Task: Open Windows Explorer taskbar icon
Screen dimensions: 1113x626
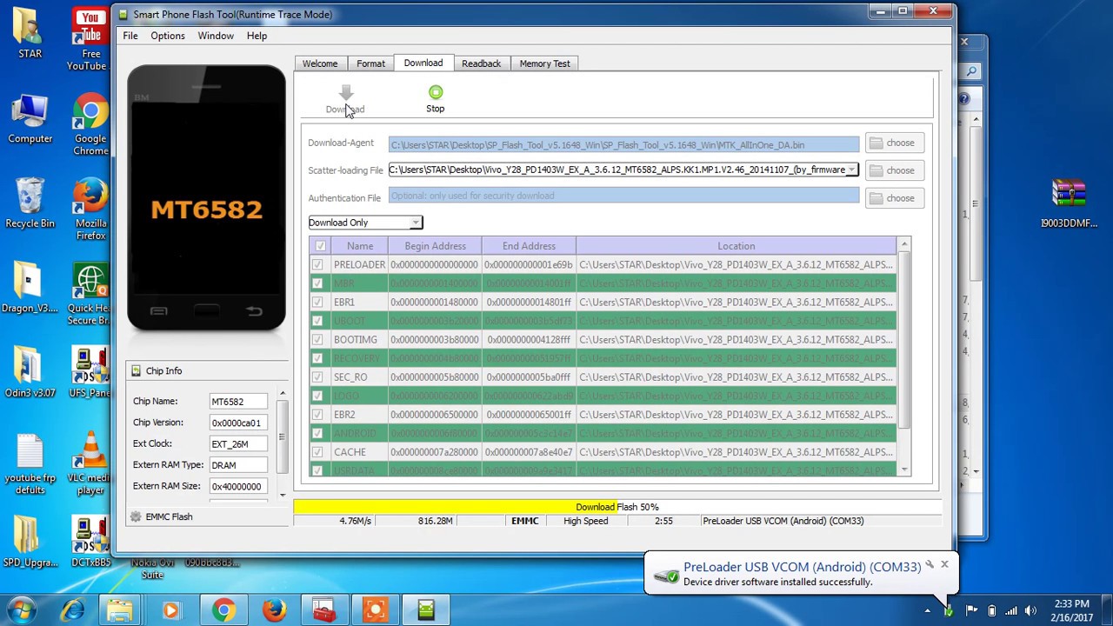Action: pos(120,610)
